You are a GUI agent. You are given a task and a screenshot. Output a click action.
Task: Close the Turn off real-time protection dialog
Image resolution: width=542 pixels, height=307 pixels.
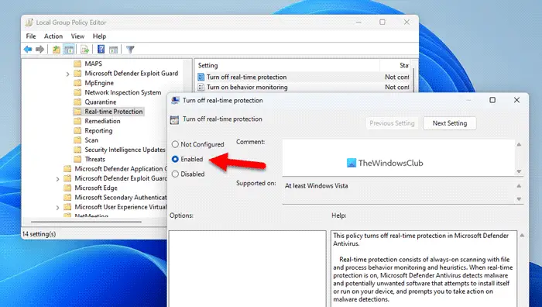click(x=516, y=100)
